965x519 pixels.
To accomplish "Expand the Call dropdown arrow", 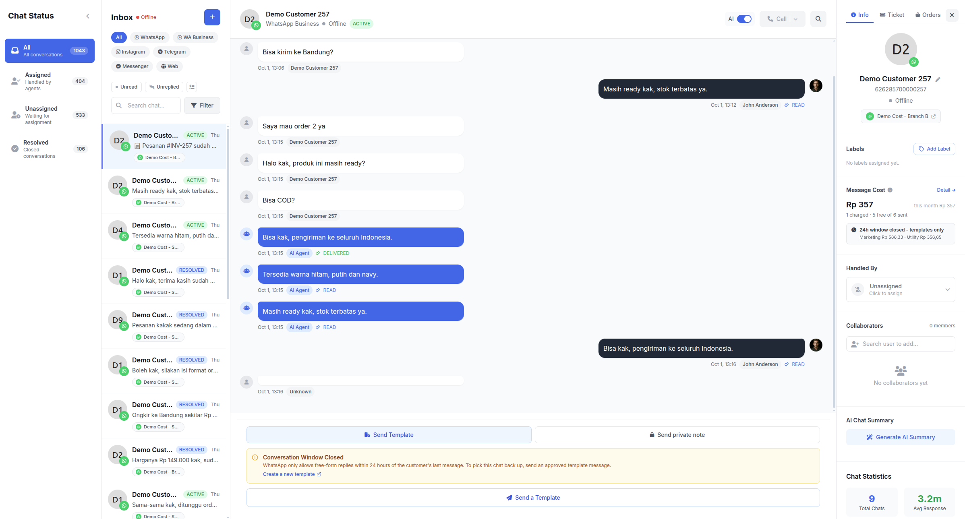I will (x=795, y=19).
